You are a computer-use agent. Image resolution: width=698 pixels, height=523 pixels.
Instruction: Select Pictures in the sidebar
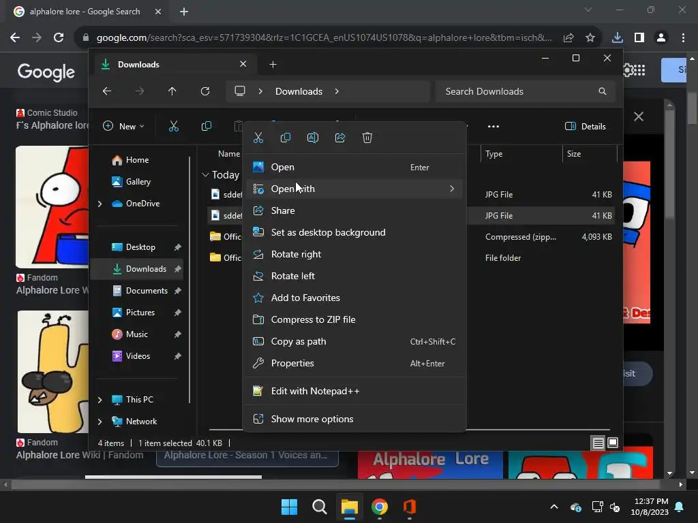pyautogui.click(x=134, y=313)
